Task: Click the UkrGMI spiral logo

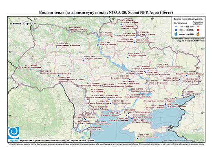Action: [13, 133]
